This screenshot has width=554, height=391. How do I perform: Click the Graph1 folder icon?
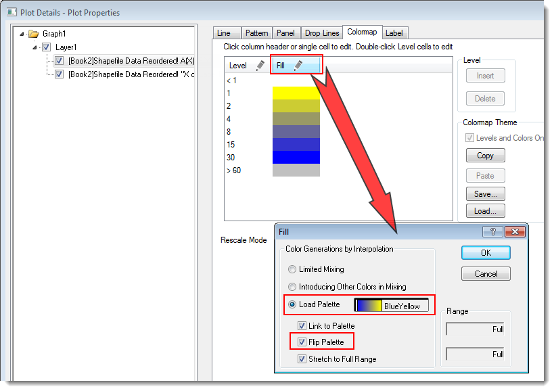tap(34, 34)
